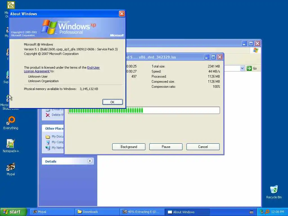Click the Speed value 44 MB/s
This screenshot has width=288, height=216.
pyautogui.click(x=214, y=71)
